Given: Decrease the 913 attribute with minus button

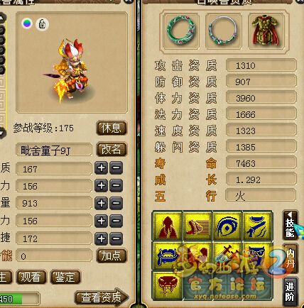Looking at the screenshot, I should pyautogui.click(x=116, y=203).
